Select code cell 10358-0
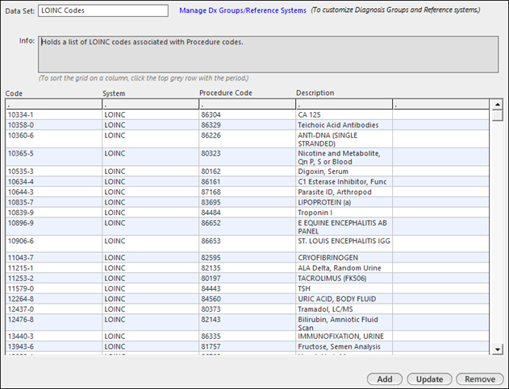 click(53, 125)
